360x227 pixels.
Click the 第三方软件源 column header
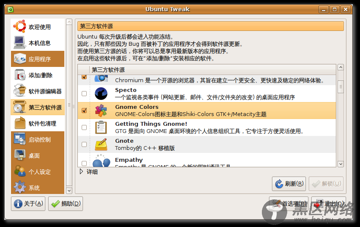[213, 69]
